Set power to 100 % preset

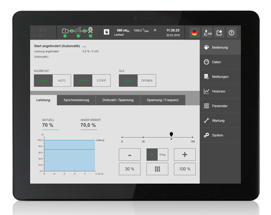[185, 169]
